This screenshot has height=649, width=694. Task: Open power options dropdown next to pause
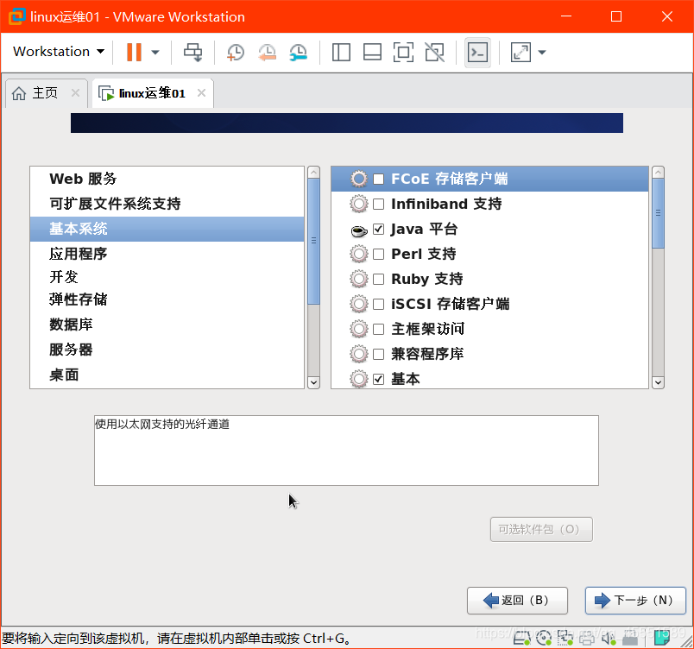155,52
